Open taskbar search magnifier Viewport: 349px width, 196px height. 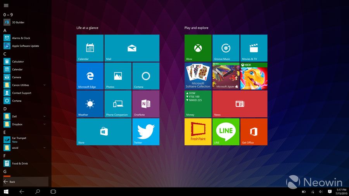click(x=38, y=192)
